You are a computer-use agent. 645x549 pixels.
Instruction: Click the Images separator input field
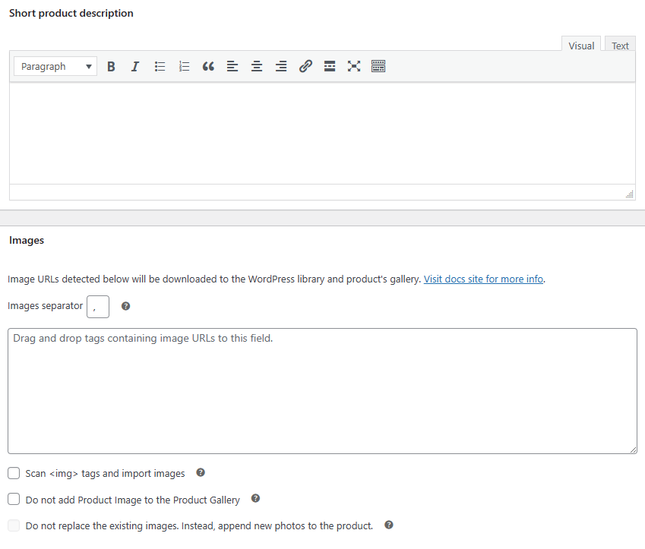[98, 306]
